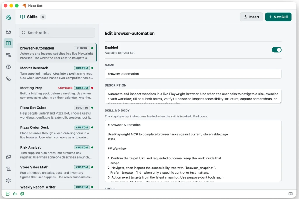Screen dimensions: 299x199
Task: Click the Import button
Action: tap(251, 17)
